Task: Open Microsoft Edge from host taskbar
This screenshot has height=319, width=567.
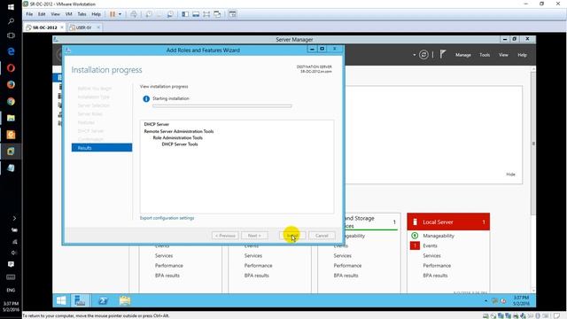Action: pos(11,51)
